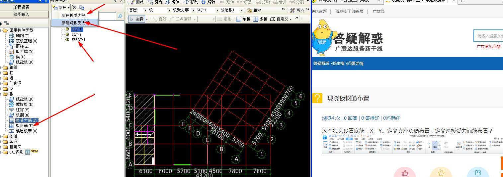Screen dimensions: 503x177
Task: Open the 新建 dropdown button
Action: pos(61,7)
